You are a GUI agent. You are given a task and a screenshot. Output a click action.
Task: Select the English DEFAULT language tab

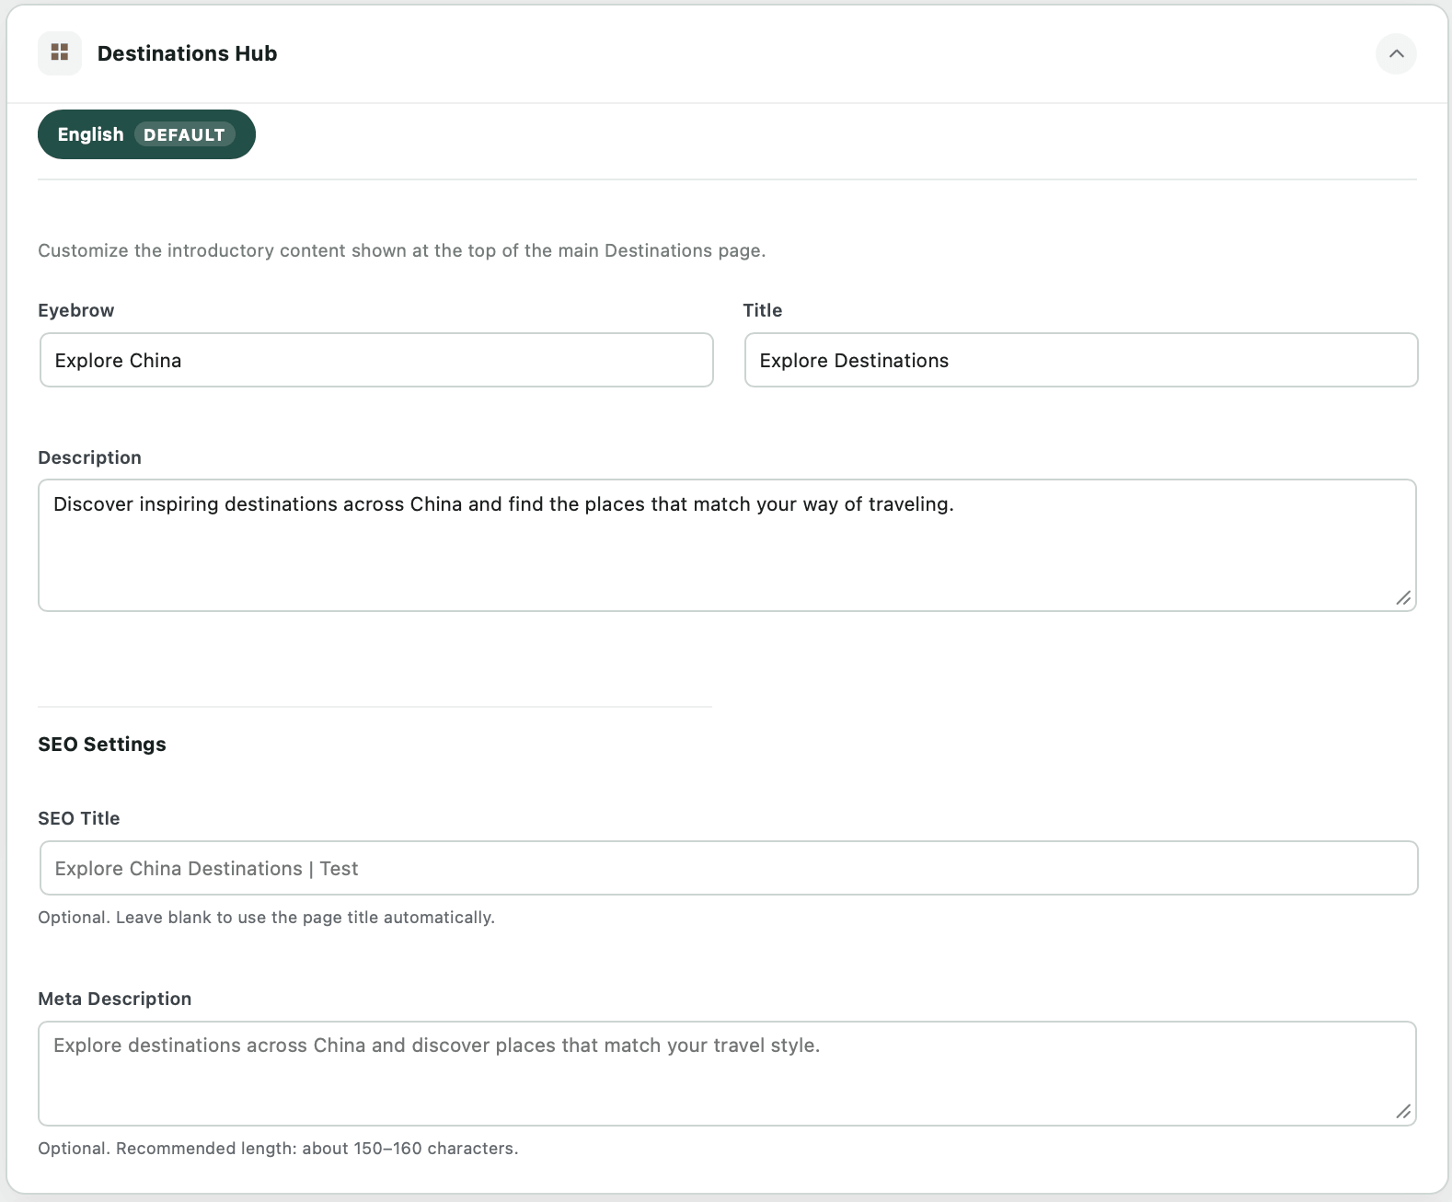[x=146, y=134]
